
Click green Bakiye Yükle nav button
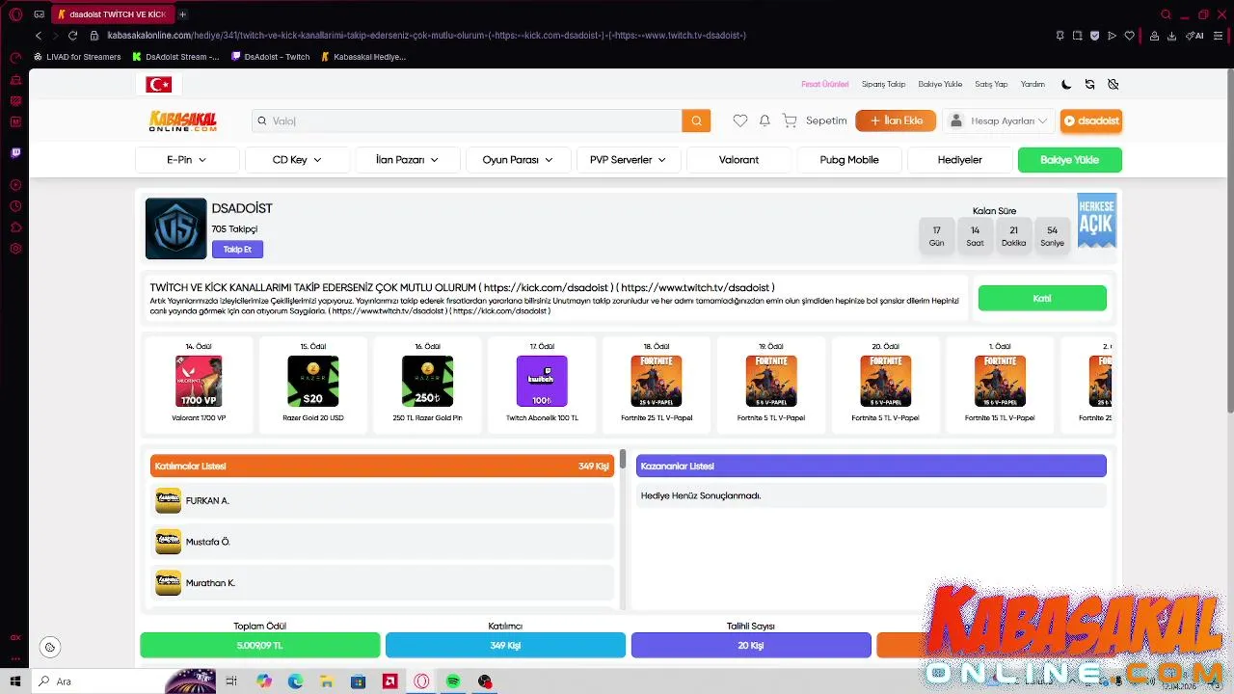tap(1070, 160)
